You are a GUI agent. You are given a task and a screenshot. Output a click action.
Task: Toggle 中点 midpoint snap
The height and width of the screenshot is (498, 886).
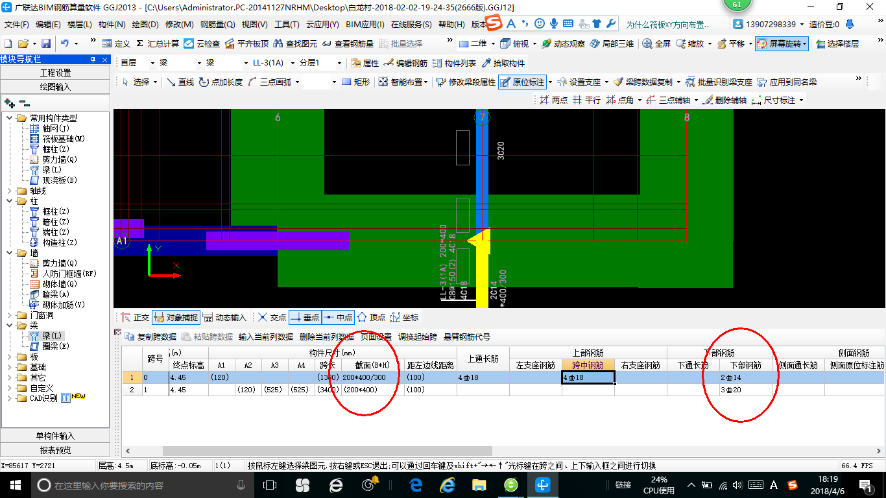(x=338, y=317)
